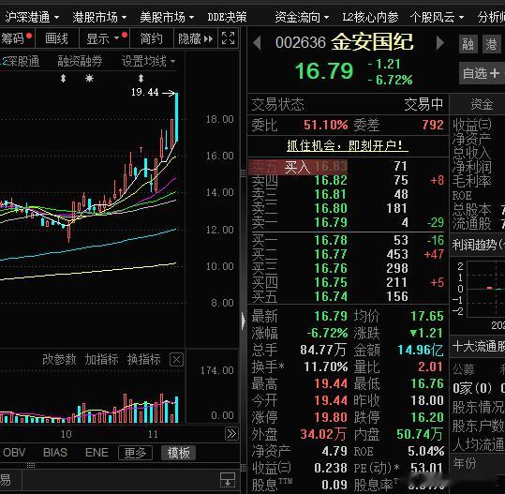Select the 画线 drawing tool button
This screenshot has height=494, width=505.
tap(56, 38)
